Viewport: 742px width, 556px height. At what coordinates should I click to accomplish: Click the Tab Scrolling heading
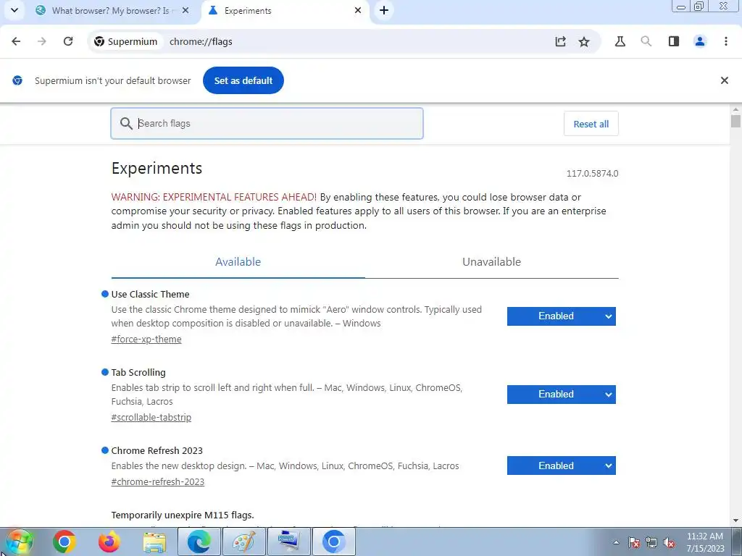[138, 373]
